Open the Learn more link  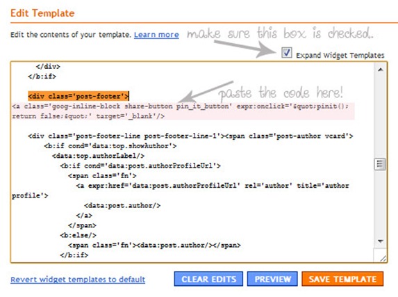click(156, 35)
